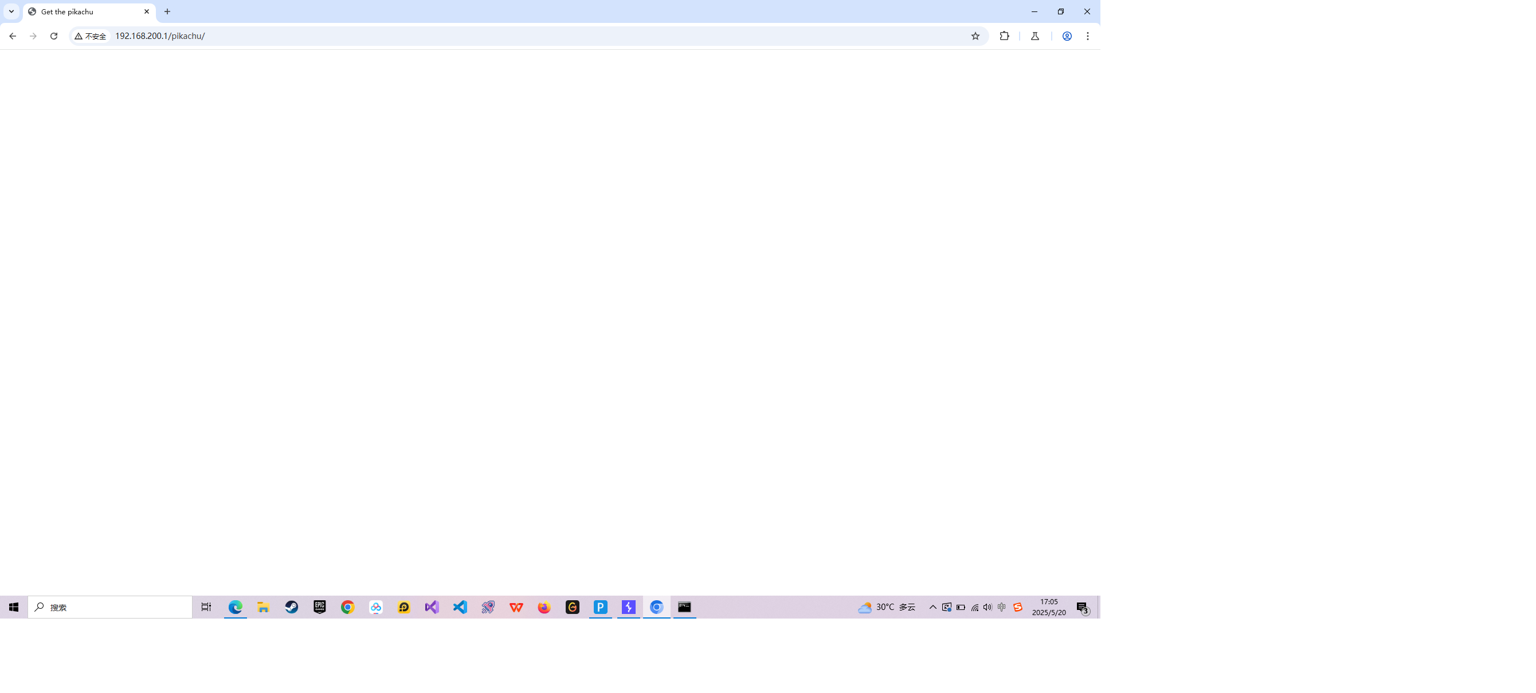Open Chrome's three-dot menu

click(1088, 36)
